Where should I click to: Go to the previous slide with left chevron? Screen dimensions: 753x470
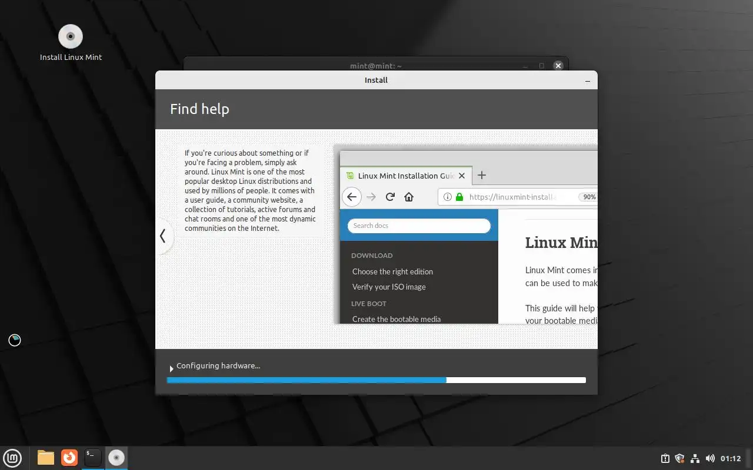coord(163,236)
